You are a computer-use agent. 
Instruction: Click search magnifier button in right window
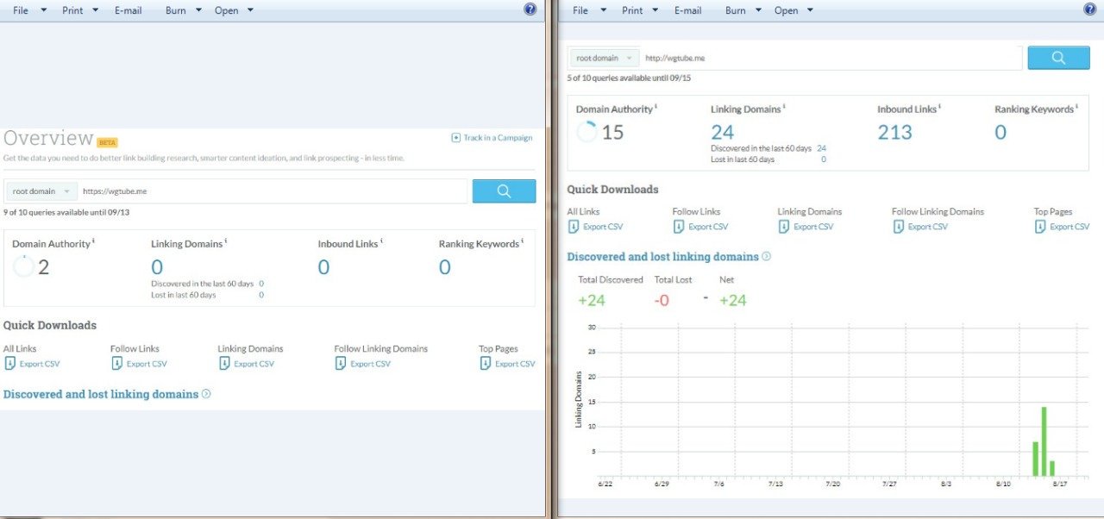tap(1059, 58)
